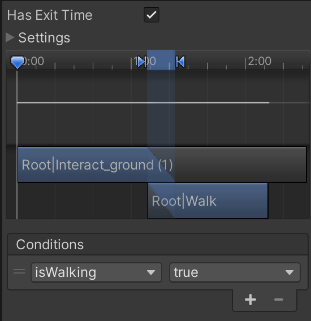Viewport: 311px width, 321px height.
Task: Click the isWalking dropdown arrow icon
Action: click(x=151, y=272)
